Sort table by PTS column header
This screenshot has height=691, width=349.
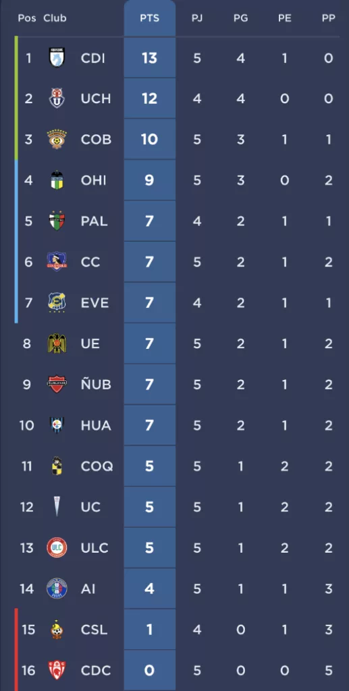(x=149, y=18)
